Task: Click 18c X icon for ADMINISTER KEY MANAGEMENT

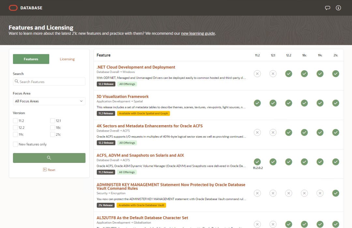Action: (x=304, y=193)
